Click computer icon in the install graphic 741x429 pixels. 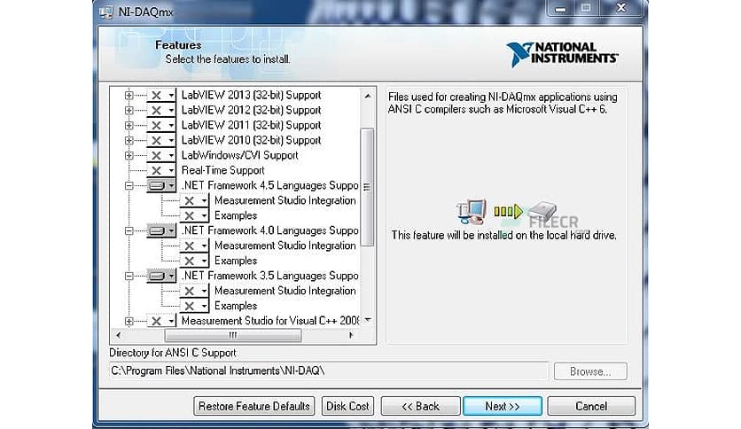click(472, 212)
